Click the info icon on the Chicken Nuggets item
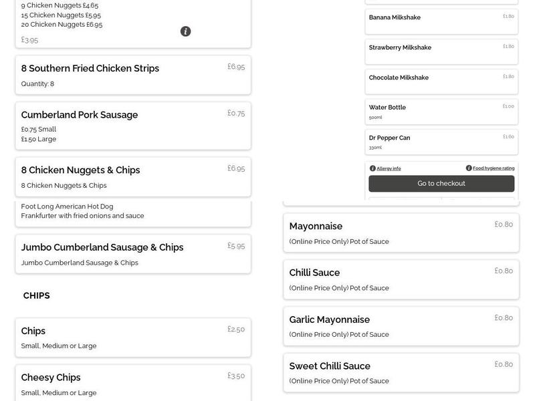 click(186, 31)
